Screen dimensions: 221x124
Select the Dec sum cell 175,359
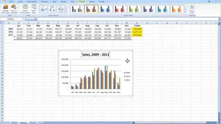(x=127, y=38)
